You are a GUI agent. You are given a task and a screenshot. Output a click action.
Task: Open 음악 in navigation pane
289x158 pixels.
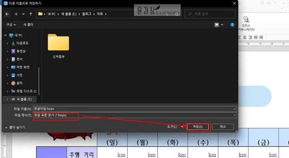(x=20, y=83)
